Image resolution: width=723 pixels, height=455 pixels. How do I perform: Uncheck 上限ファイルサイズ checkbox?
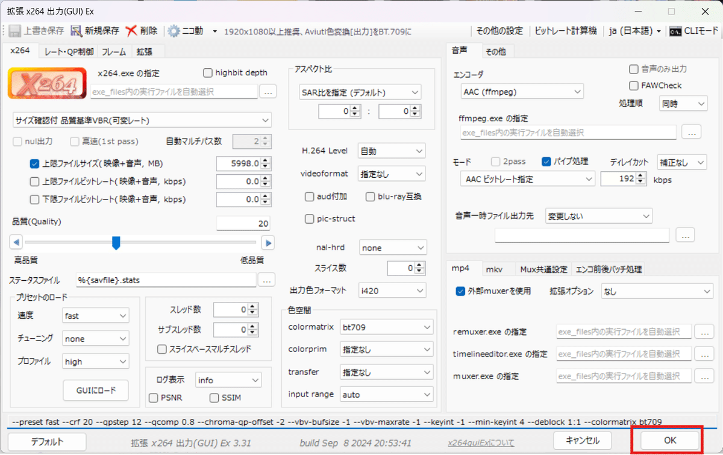pos(34,163)
